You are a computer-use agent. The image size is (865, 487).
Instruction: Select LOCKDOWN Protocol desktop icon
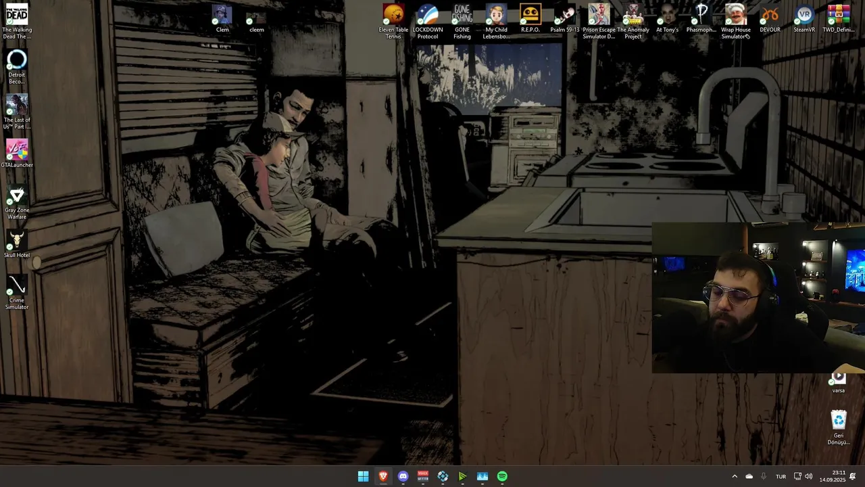pyautogui.click(x=428, y=21)
